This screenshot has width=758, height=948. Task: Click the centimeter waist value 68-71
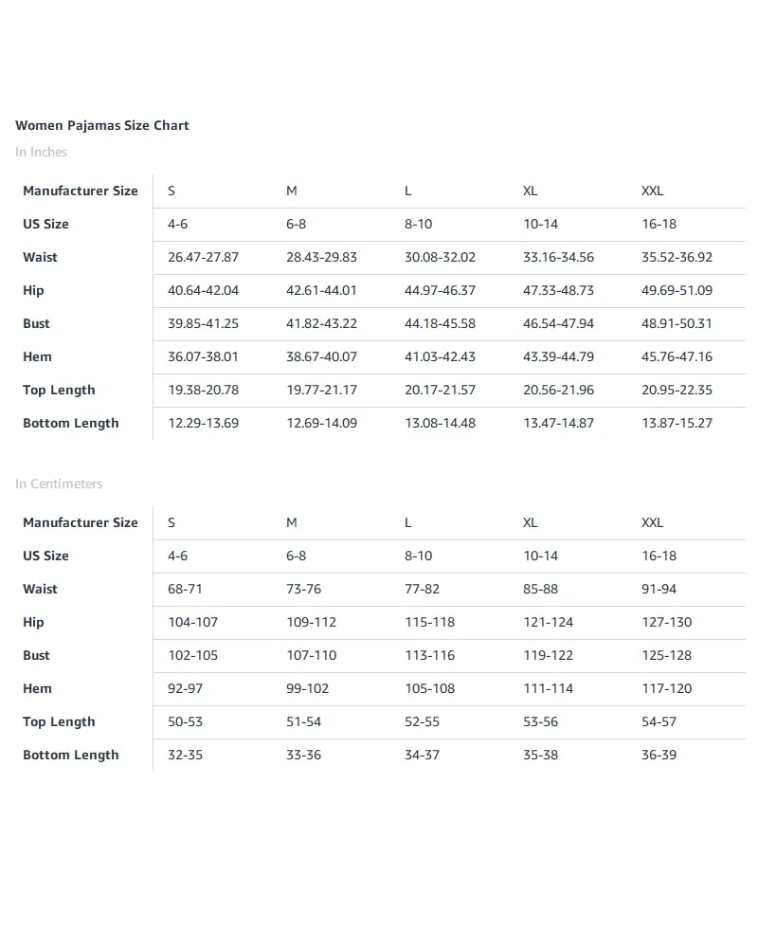pyautogui.click(x=185, y=589)
